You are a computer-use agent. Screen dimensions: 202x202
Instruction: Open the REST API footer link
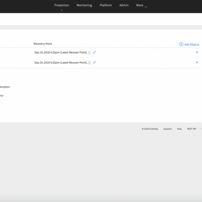[x=192, y=129]
